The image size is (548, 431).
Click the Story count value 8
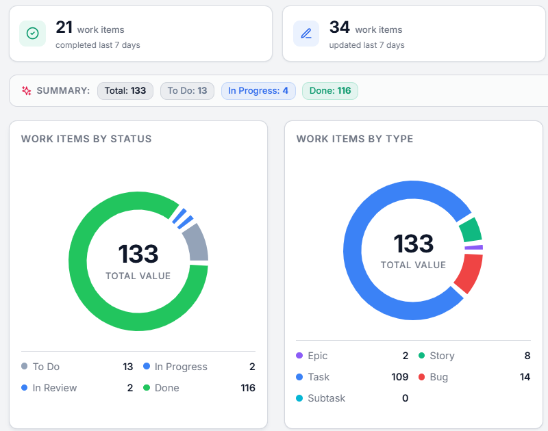(527, 356)
